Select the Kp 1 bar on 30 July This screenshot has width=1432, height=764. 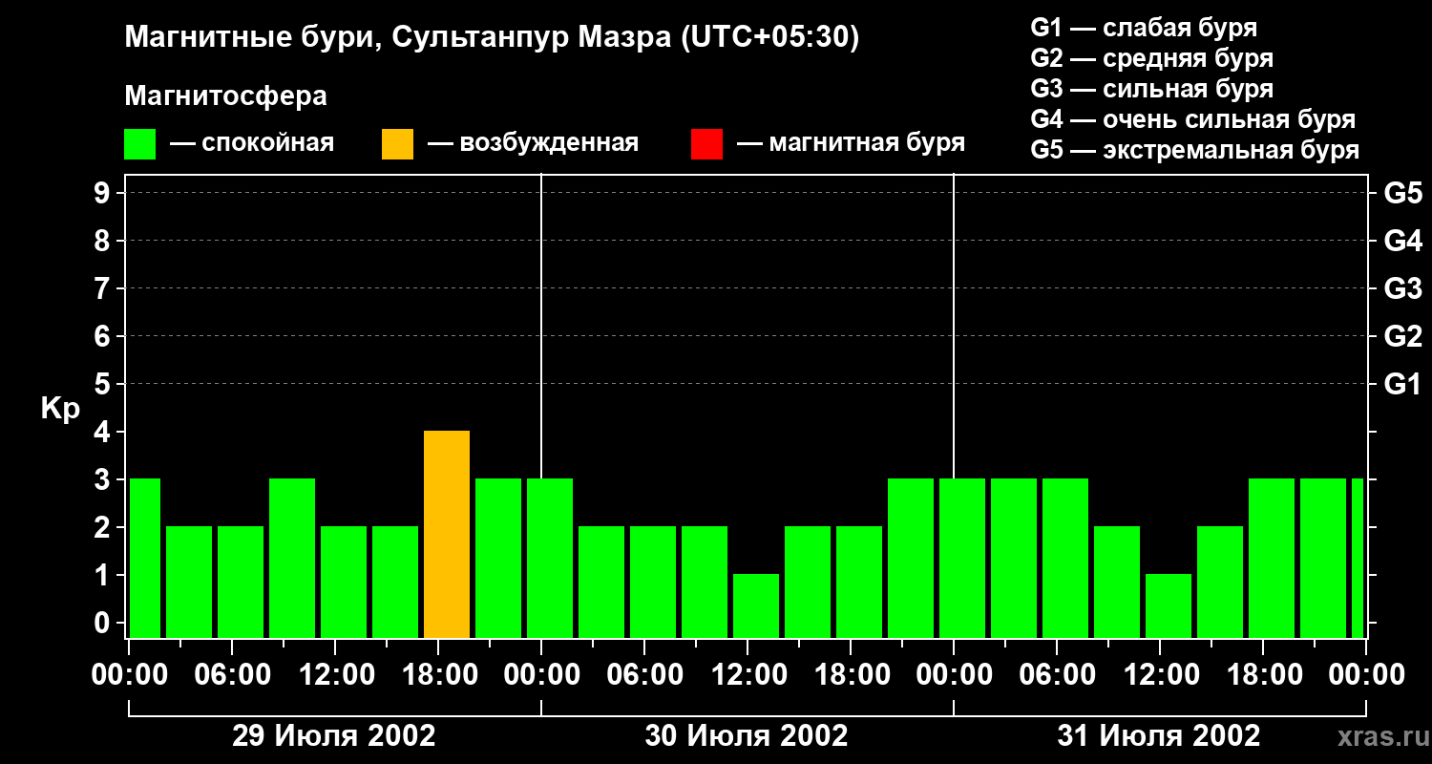pyautogui.click(x=756, y=605)
